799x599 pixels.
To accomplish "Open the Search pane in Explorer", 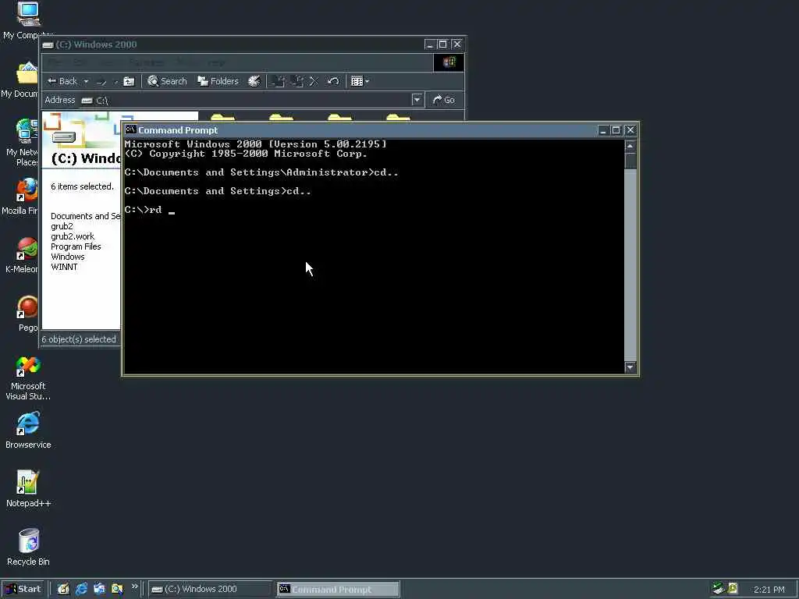I will click(x=167, y=81).
